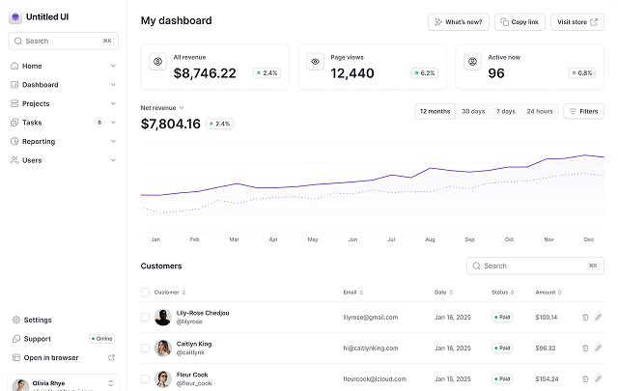
Task: Click the Untitled UI logo icon
Action: tap(15, 17)
